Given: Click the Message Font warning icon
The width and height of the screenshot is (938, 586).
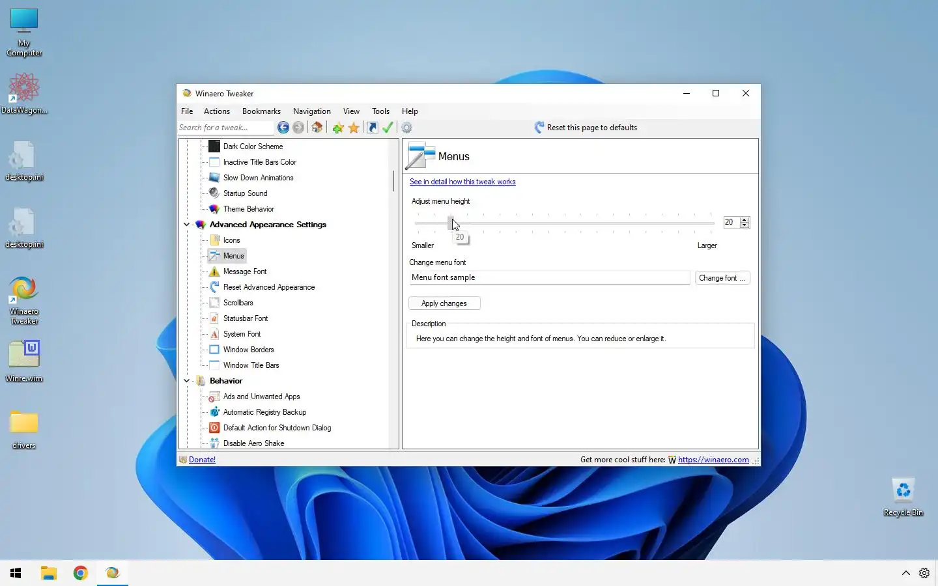Looking at the screenshot, I should (x=214, y=272).
